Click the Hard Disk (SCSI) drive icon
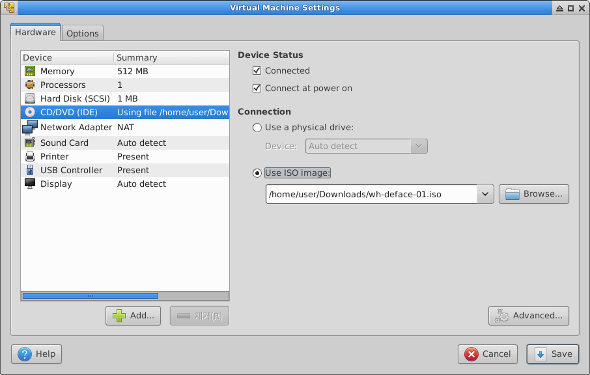The height and width of the screenshot is (375, 590). [x=30, y=98]
